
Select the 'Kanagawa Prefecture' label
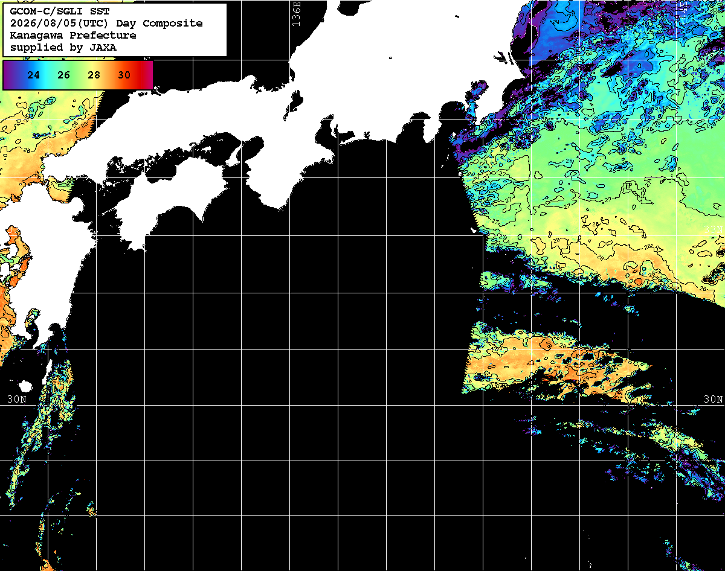tap(72, 35)
